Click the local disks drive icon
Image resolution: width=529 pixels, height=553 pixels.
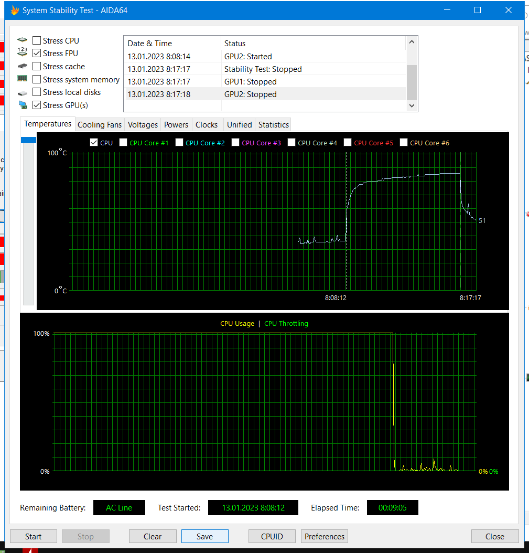pos(22,93)
